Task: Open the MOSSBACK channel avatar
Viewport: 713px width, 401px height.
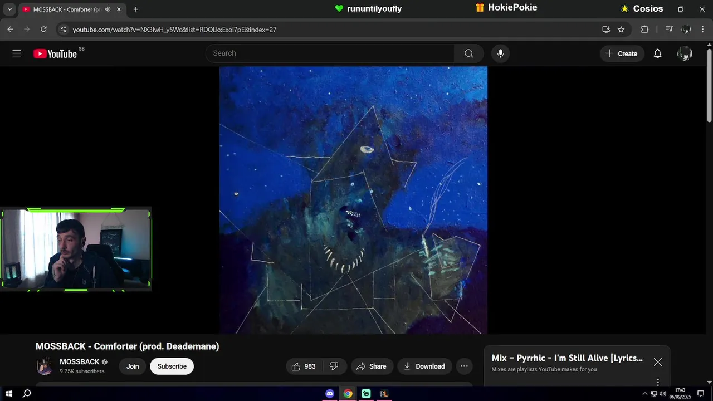Action: (x=45, y=366)
